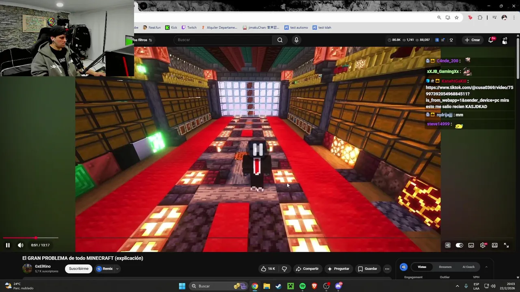Click trophy icon in stats bar
The height and width of the screenshot is (292, 520).
point(451,40)
